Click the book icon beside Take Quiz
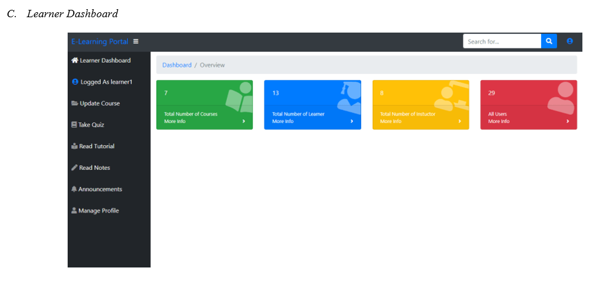The image size is (599, 284). coord(74,125)
